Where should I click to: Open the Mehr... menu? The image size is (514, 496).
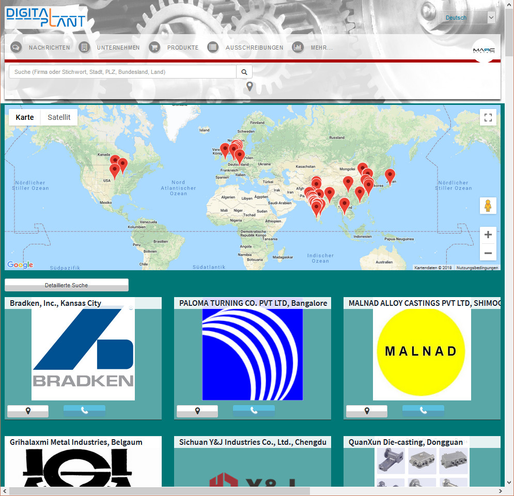322,48
